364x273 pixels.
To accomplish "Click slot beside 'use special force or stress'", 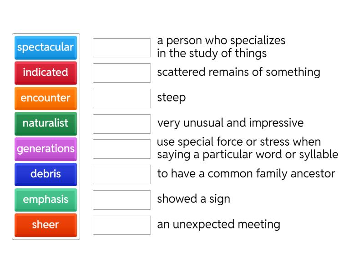I will pos(121,149).
